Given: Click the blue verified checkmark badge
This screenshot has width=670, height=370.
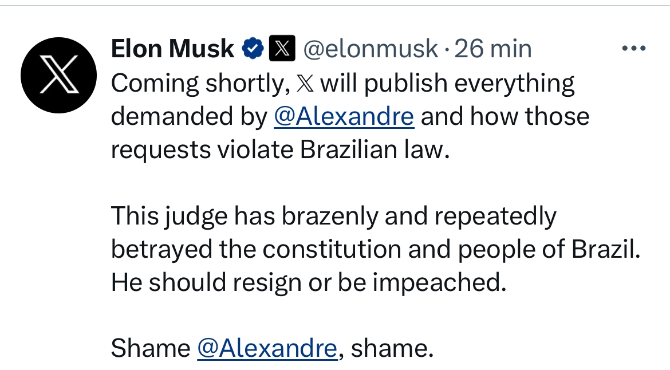Looking at the screenshot, I should click(x=253, y=48).
